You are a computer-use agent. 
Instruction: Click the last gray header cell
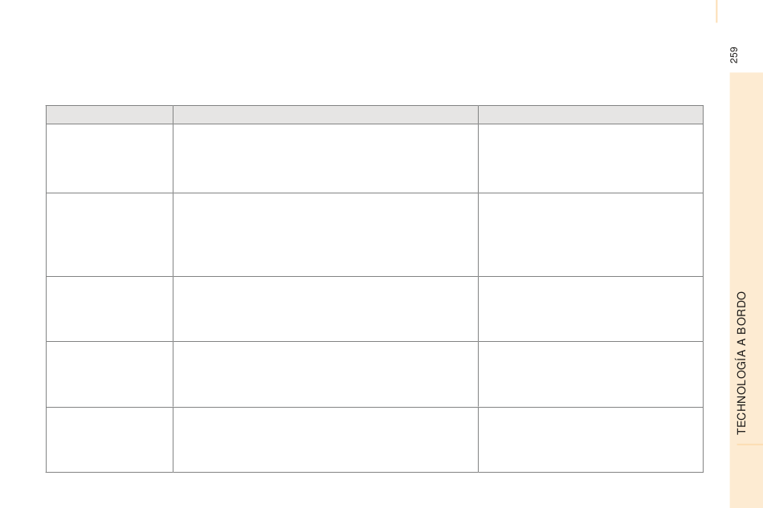591,115
